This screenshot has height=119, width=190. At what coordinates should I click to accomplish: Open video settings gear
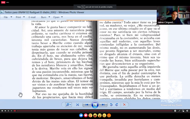[175, 111]
